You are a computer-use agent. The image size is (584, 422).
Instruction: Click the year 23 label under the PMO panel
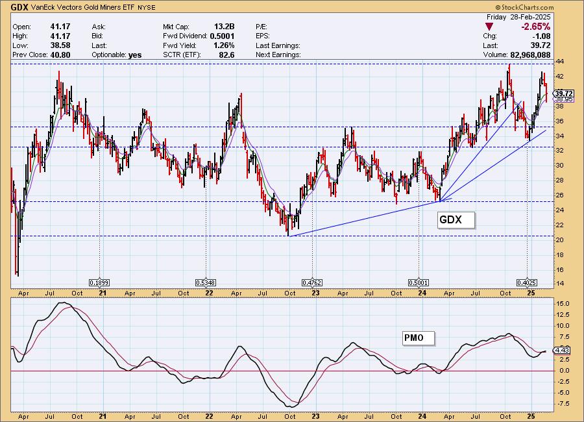click(x=315, y=416)
